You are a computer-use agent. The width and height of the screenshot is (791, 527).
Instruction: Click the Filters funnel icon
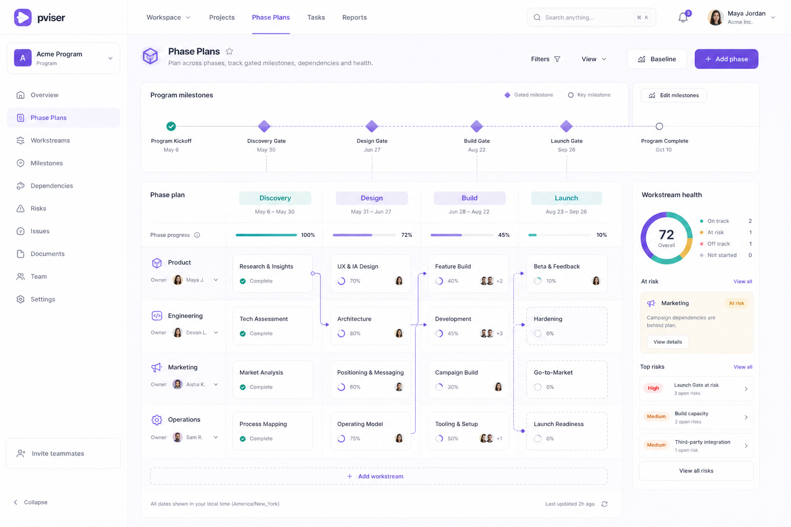point(557,59)
